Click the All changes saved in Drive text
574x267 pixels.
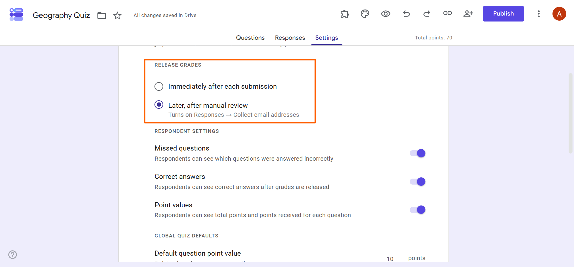click(x=165, y=15)
